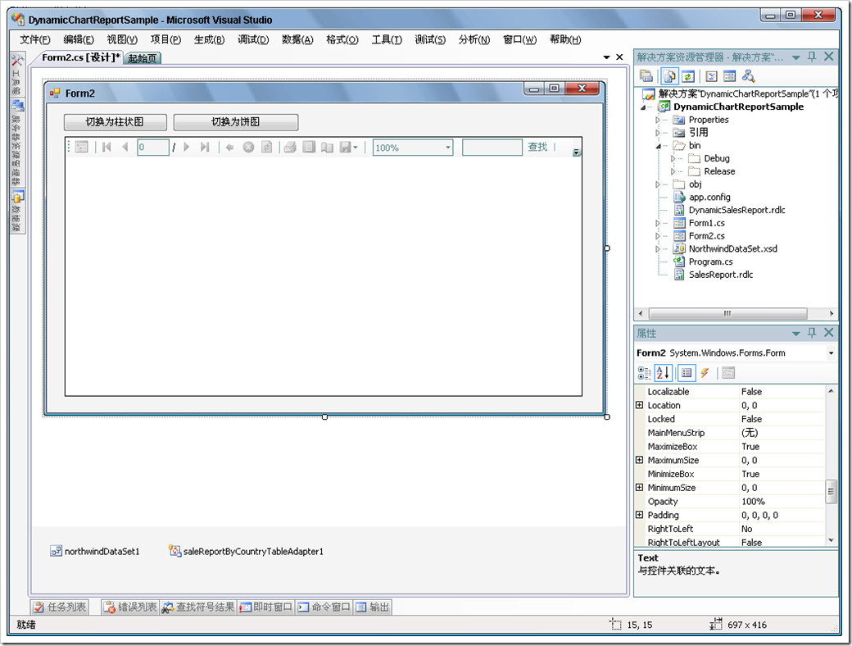Select Program.cs in Solution Explorer
852x646 pixels.
point(711,262)
